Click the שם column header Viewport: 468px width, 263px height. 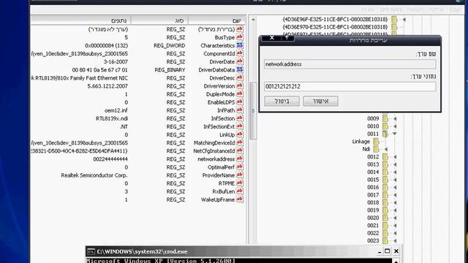216,20
